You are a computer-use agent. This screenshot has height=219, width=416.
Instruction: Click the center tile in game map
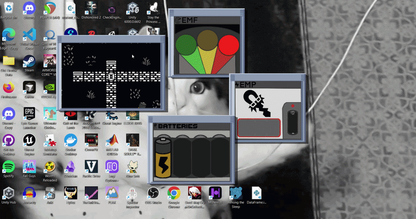point(112,76)
